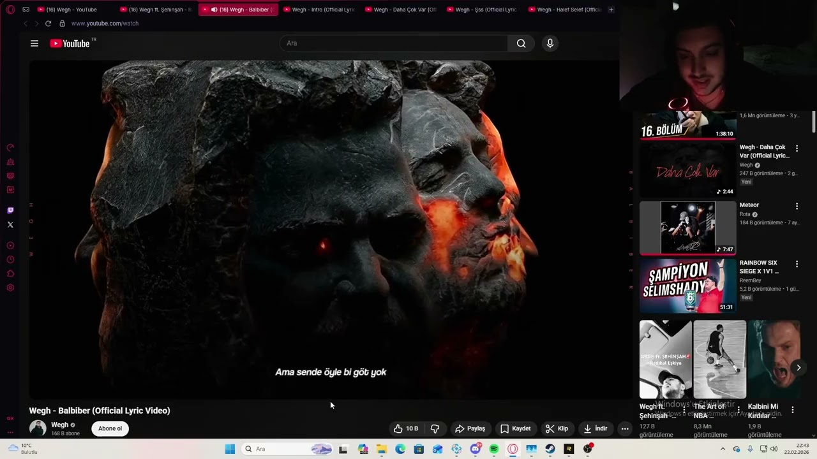817x459 pixels.
Task: Open Discord from the taskbar
Action: coord(476,449)
